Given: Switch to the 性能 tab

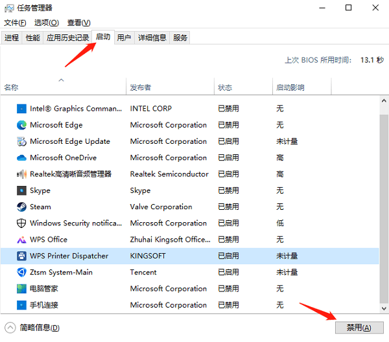Looking at the screenshot, I should (32, 38).
